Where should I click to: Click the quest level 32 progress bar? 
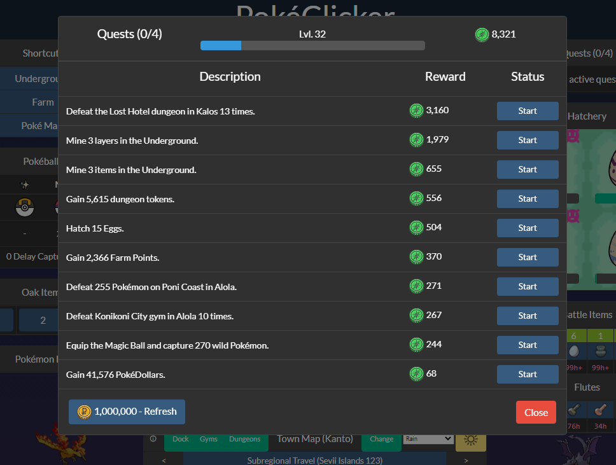(x=312, y=46)
